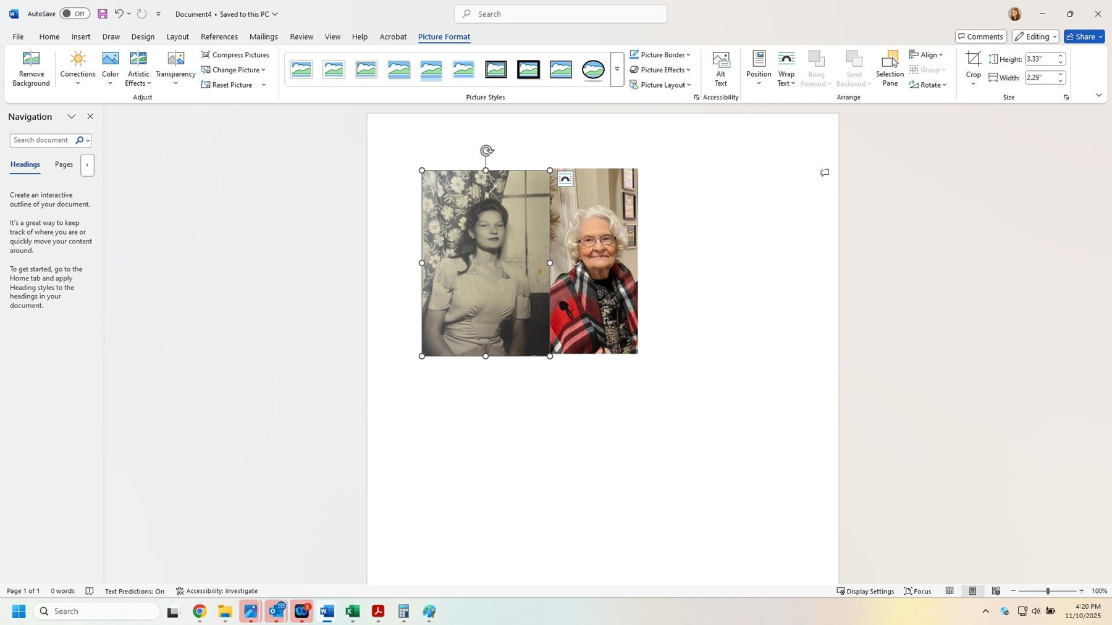Select the Pages tab in Navigation
This screenshot has width=1112, height=625.
pos(64,164)
